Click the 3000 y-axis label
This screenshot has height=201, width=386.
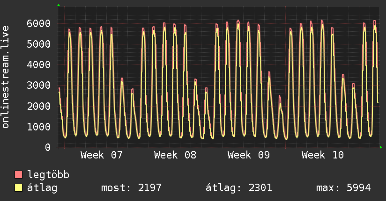(x=39, y=86)
